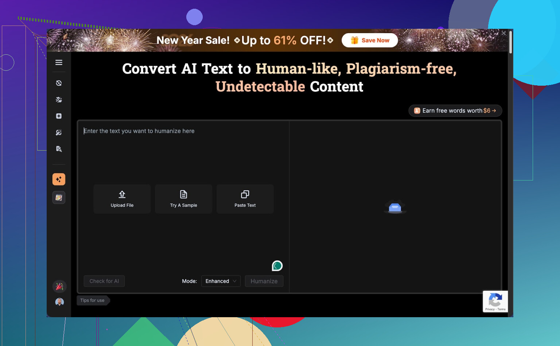The image size is (560, 346).
Task: Open Earn free words worth $6 link
Action: (455, 111)
